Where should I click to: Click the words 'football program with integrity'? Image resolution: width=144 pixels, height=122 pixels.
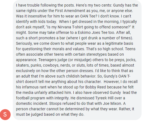point(42,98)
